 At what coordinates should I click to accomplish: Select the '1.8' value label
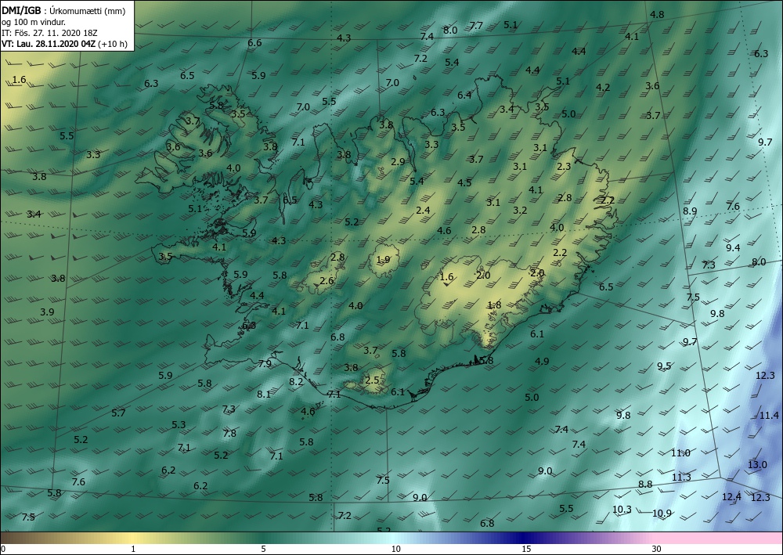494,305
